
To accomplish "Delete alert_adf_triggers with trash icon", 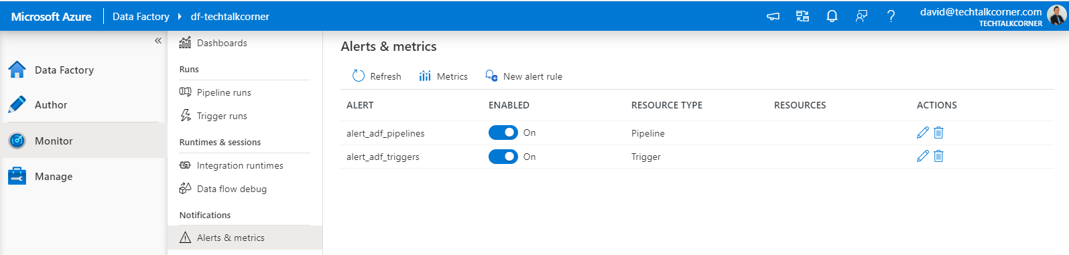I will point(938,156).
